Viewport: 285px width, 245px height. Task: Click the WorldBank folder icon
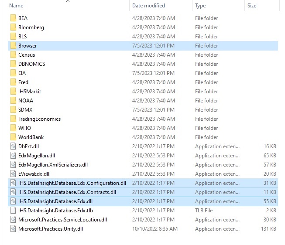[13, 137]
